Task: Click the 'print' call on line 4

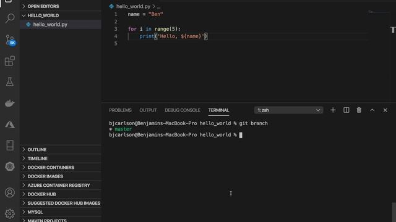Action: pos(147,36)
